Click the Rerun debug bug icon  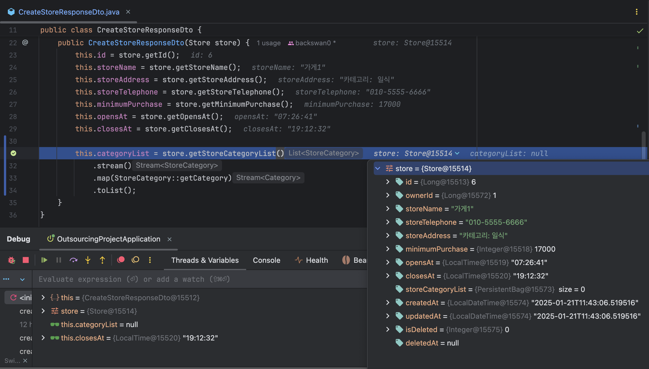click(x=11, y=260)
